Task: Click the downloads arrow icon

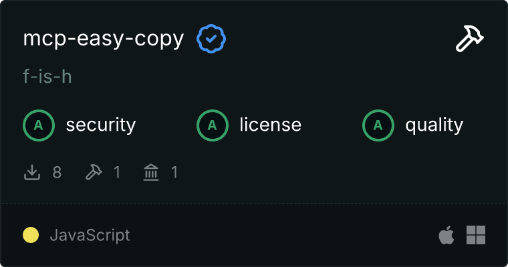Action: 32,172
